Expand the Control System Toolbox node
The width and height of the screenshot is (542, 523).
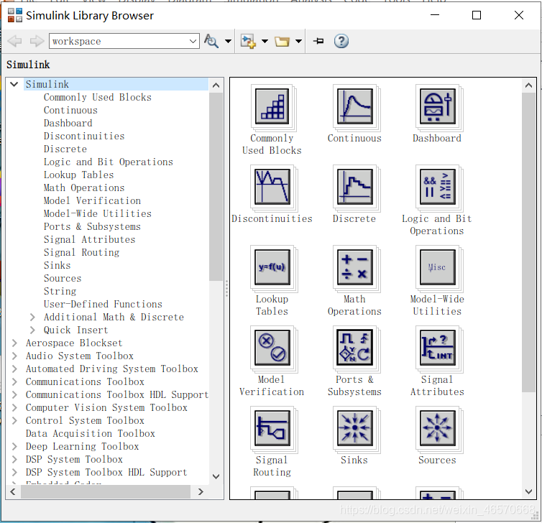tap(14, 420)
